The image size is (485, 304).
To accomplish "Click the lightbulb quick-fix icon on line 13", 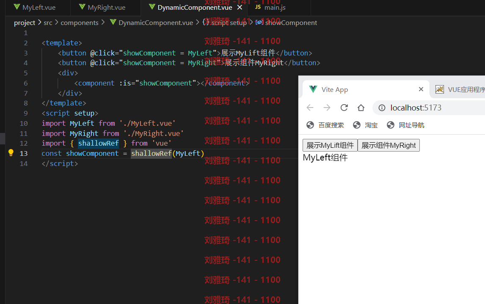I will pyautogui.click(x=11, y=152).
